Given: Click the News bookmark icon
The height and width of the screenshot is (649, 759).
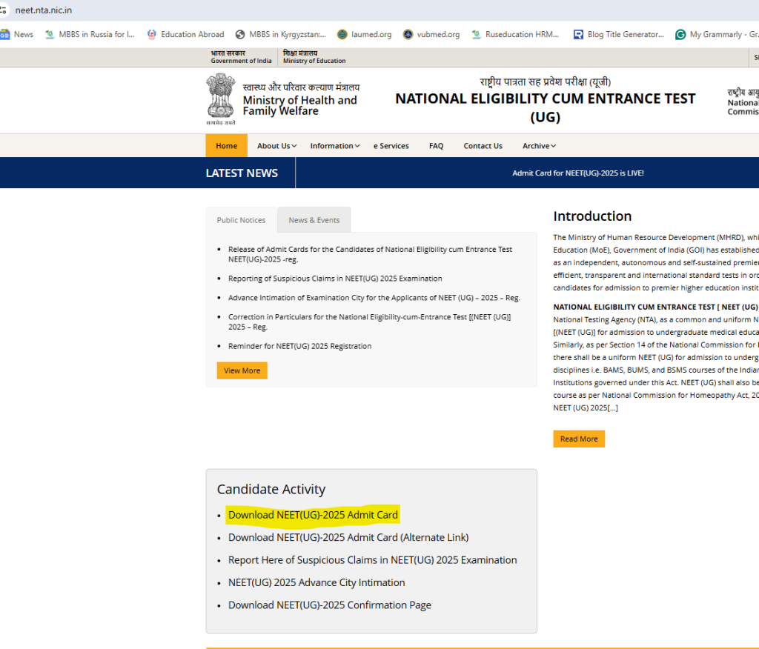Looking at the screenshot, I should [x=5, y=34].
